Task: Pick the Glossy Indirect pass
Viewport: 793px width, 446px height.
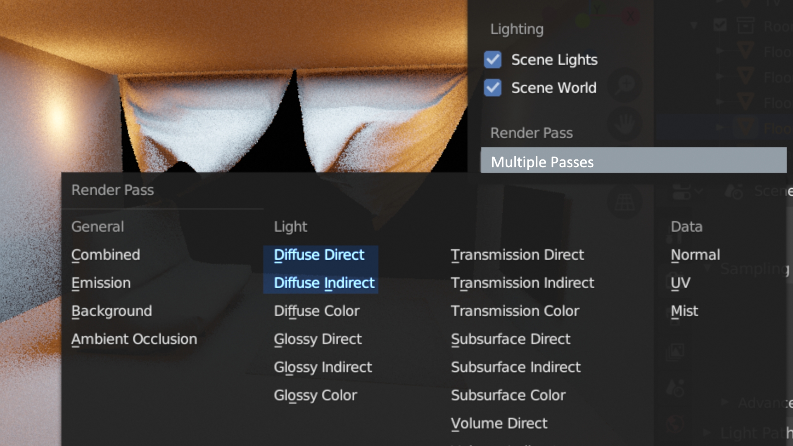Action: 323,367
